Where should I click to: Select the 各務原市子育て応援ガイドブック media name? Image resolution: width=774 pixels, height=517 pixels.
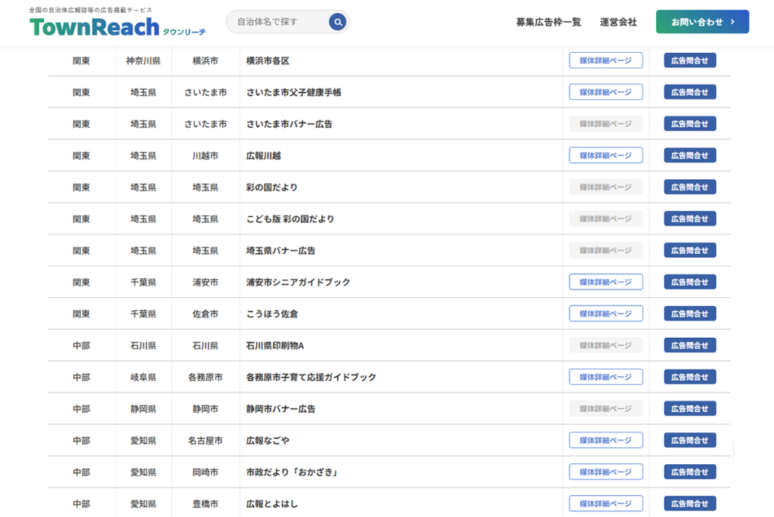[311, 377]
